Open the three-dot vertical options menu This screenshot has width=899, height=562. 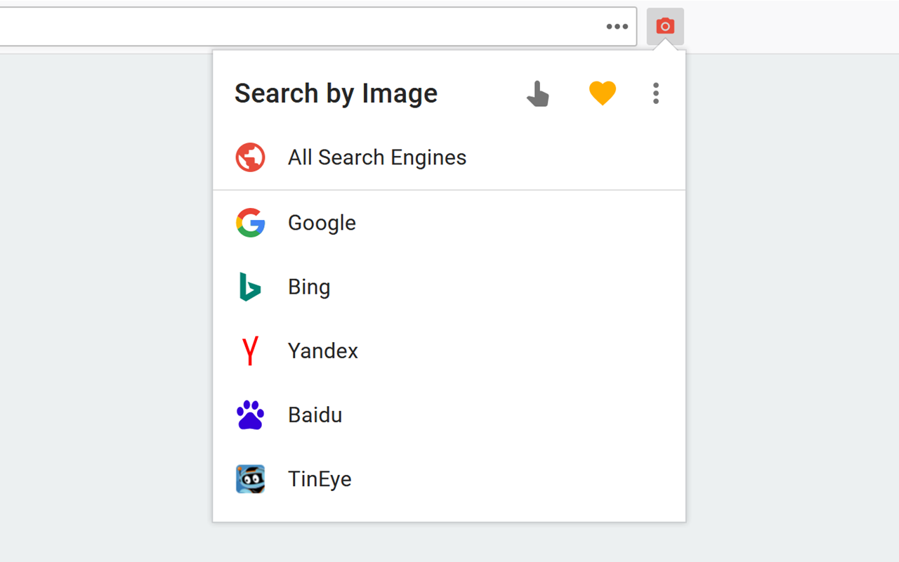coord(655,93)
